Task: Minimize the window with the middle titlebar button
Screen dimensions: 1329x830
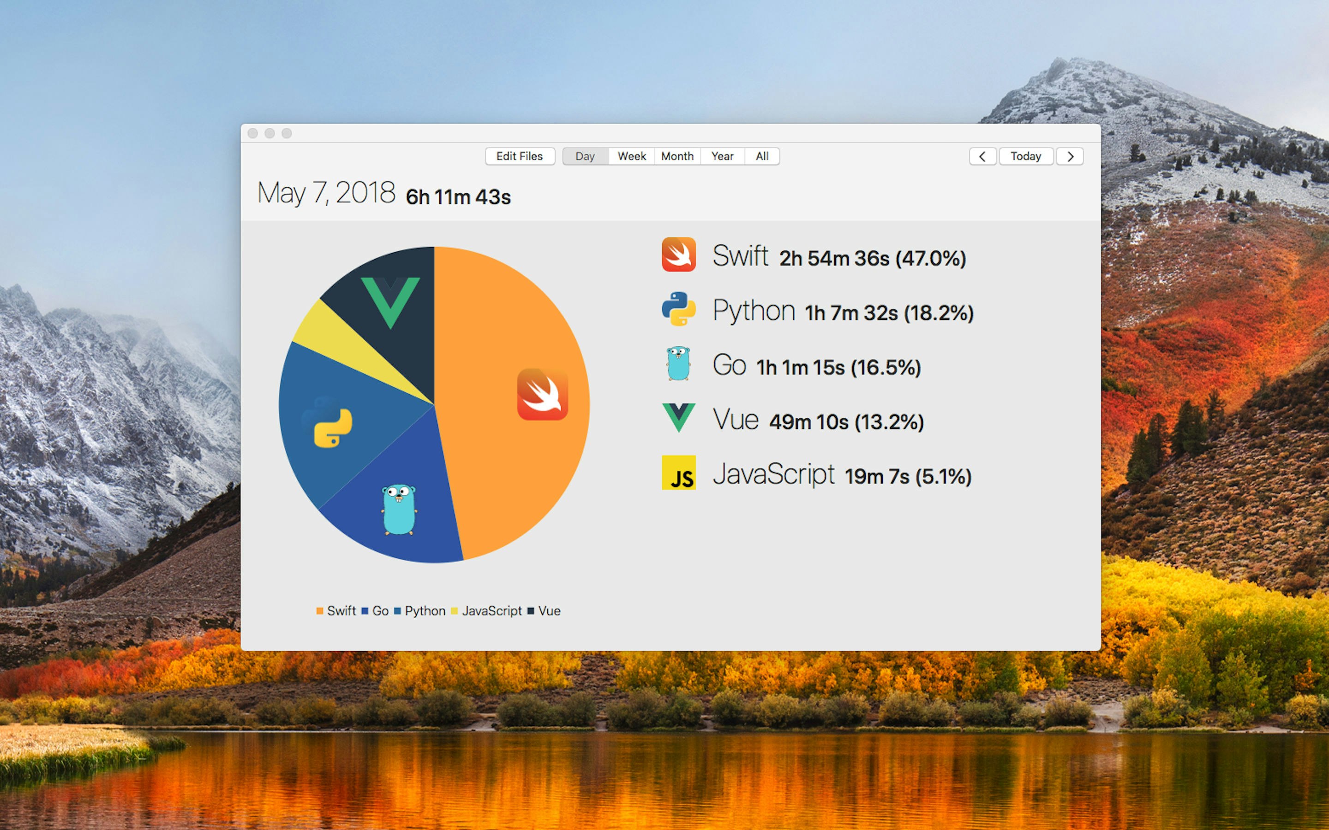Action: [269, 133]
